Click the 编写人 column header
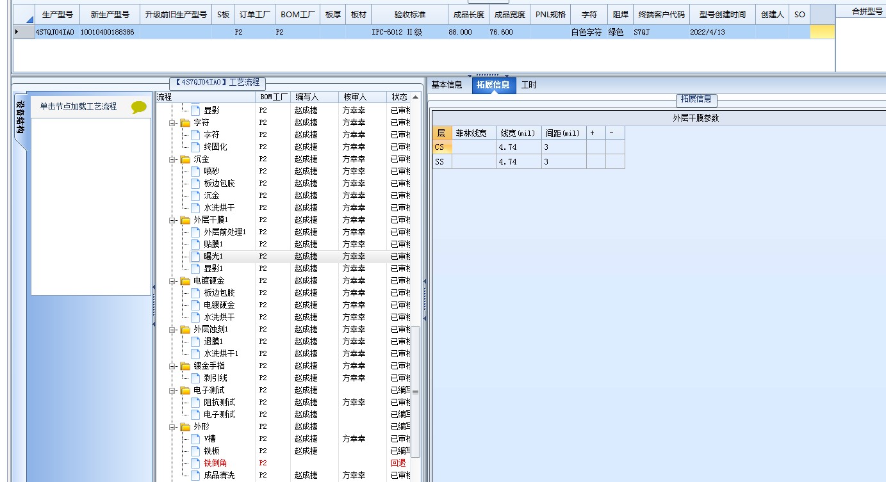 [314, 97]
